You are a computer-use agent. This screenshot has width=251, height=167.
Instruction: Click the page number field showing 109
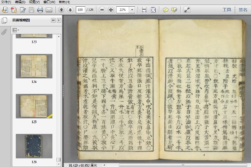coord(80,10)
